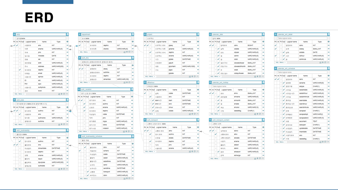Toggle Null checkbox for ssname in calendar_sch_schedule
Viewport: 338px width, 190px height.
284,83
